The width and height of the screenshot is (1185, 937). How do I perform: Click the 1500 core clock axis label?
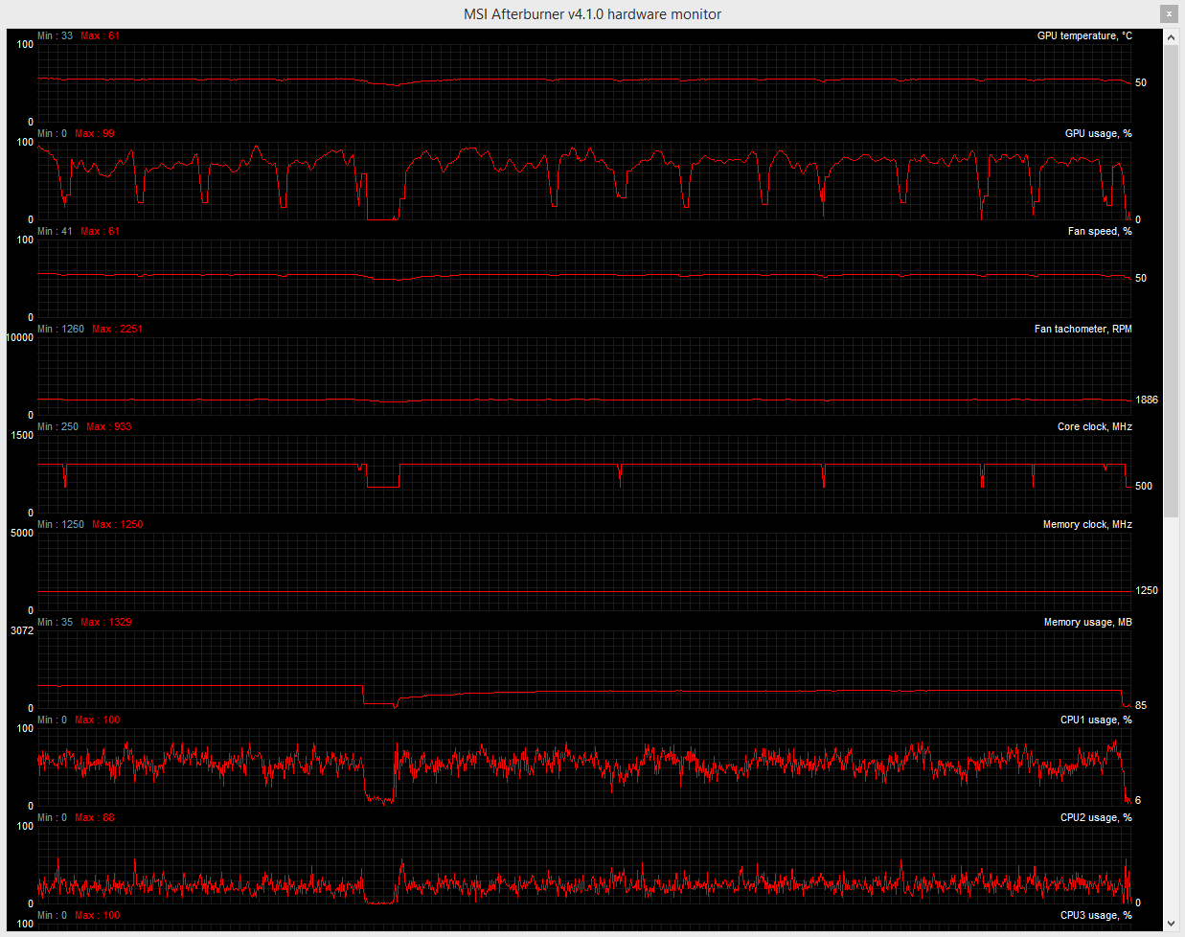pyautogui.click(x=21, y=435)
